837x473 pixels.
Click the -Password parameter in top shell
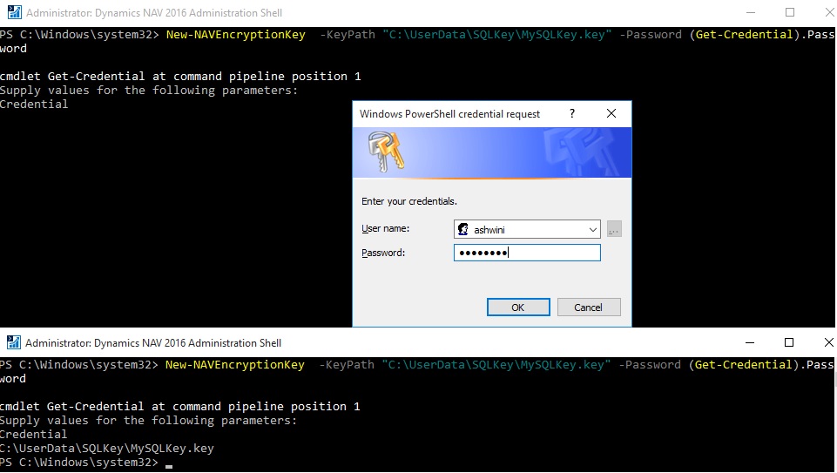pos(650,35)
